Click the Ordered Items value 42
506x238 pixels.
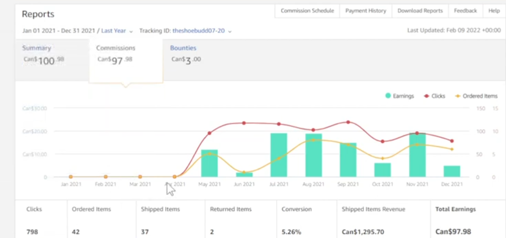tap(76, 232)
